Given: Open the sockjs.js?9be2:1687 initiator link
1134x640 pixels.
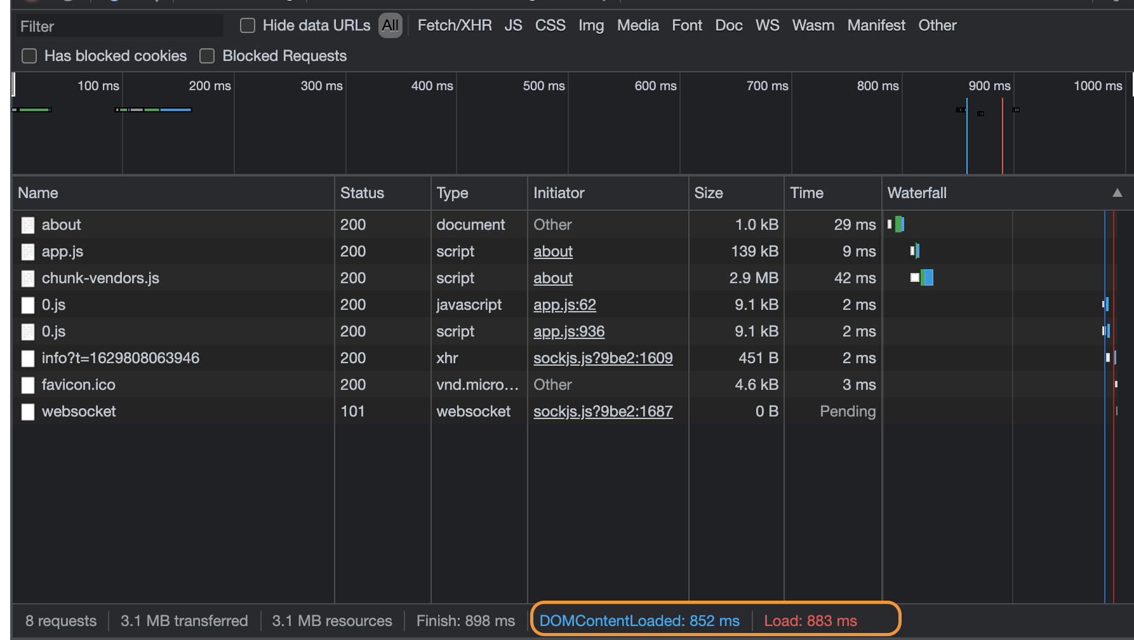Looking at the screenshot, I should (603, 411).
